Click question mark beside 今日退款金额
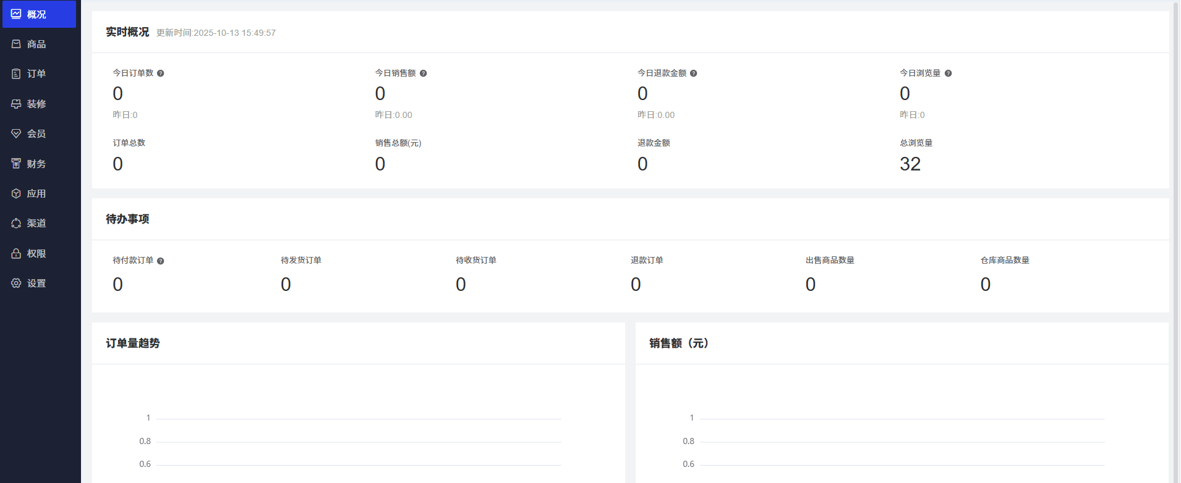This screenshot has width=1181, height=483. (694, 73)
